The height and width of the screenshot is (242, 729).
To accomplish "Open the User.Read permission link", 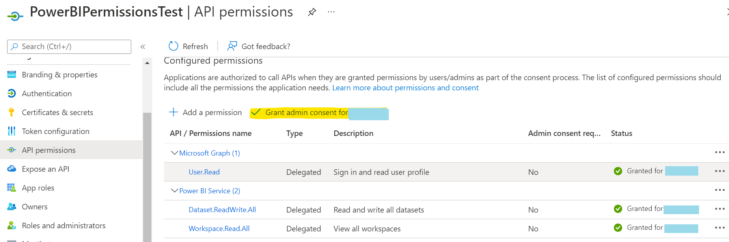I will pos(204,172).
